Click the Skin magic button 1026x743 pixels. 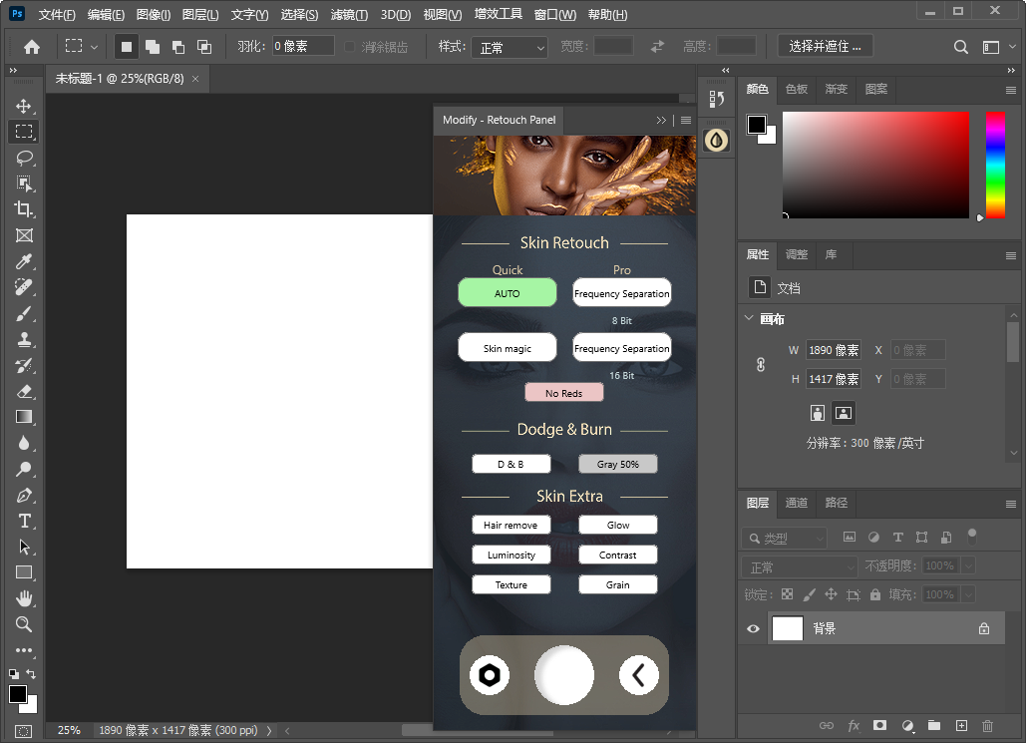508,348
